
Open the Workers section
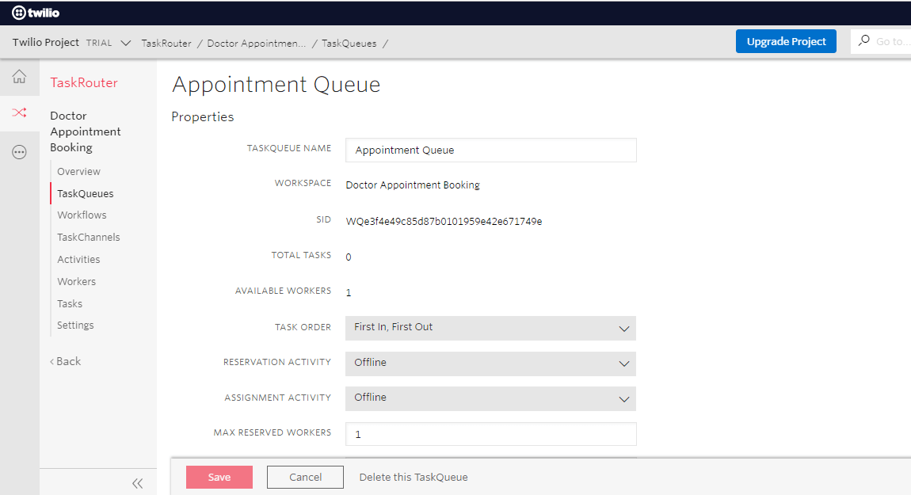click(76, 281)
